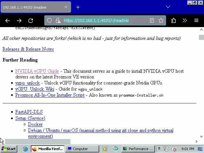Open the vGPU_Unlock Wiki link

pyautogui.click(x=35, y=89)
